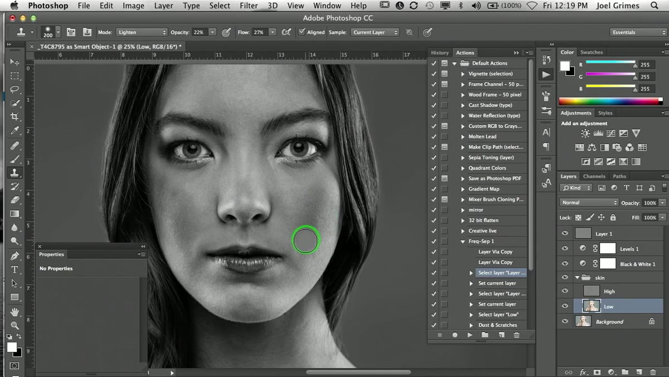This screenshot has height=377, width=669.
Task: Hide the Levels 1 adjustment layer
Action: pos(565,249)
